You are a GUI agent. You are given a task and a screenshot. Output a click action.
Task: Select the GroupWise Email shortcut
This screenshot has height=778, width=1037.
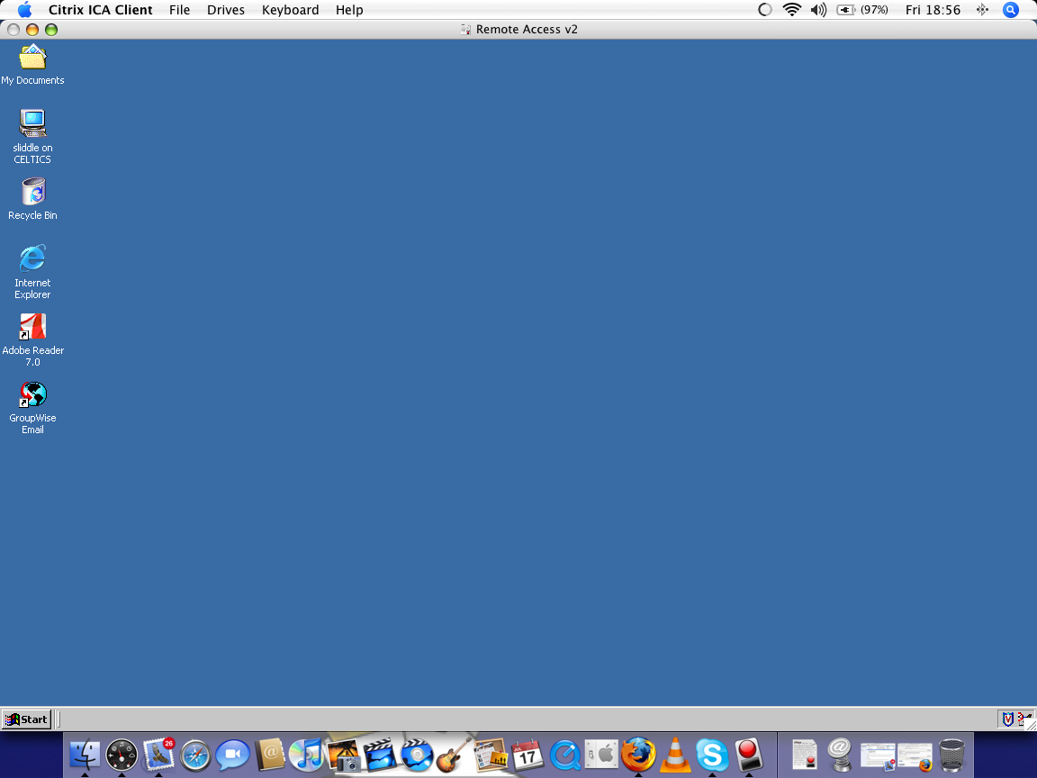tap(32, 394)
